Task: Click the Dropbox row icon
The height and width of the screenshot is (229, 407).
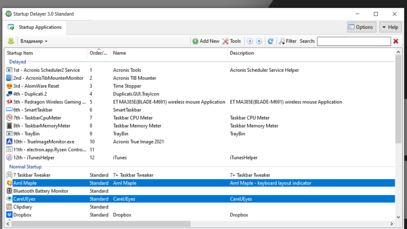Action: click(9, 215)
